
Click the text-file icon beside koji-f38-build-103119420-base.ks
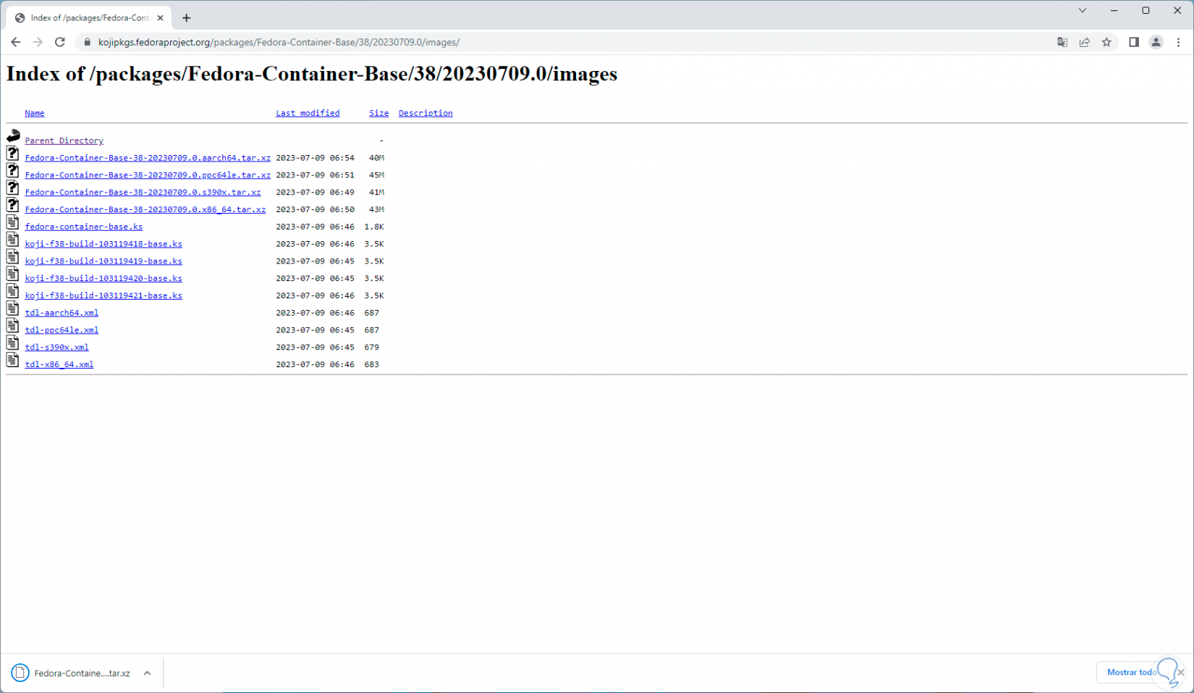[13, 274]
